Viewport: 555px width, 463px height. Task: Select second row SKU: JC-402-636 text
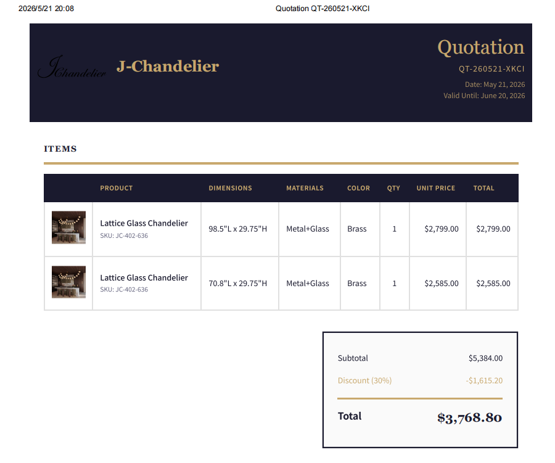click(x=124, y=289)
